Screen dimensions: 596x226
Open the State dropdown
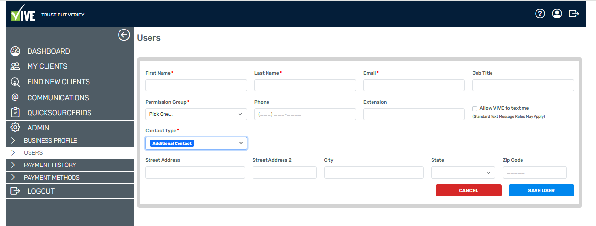click(463, 173)
